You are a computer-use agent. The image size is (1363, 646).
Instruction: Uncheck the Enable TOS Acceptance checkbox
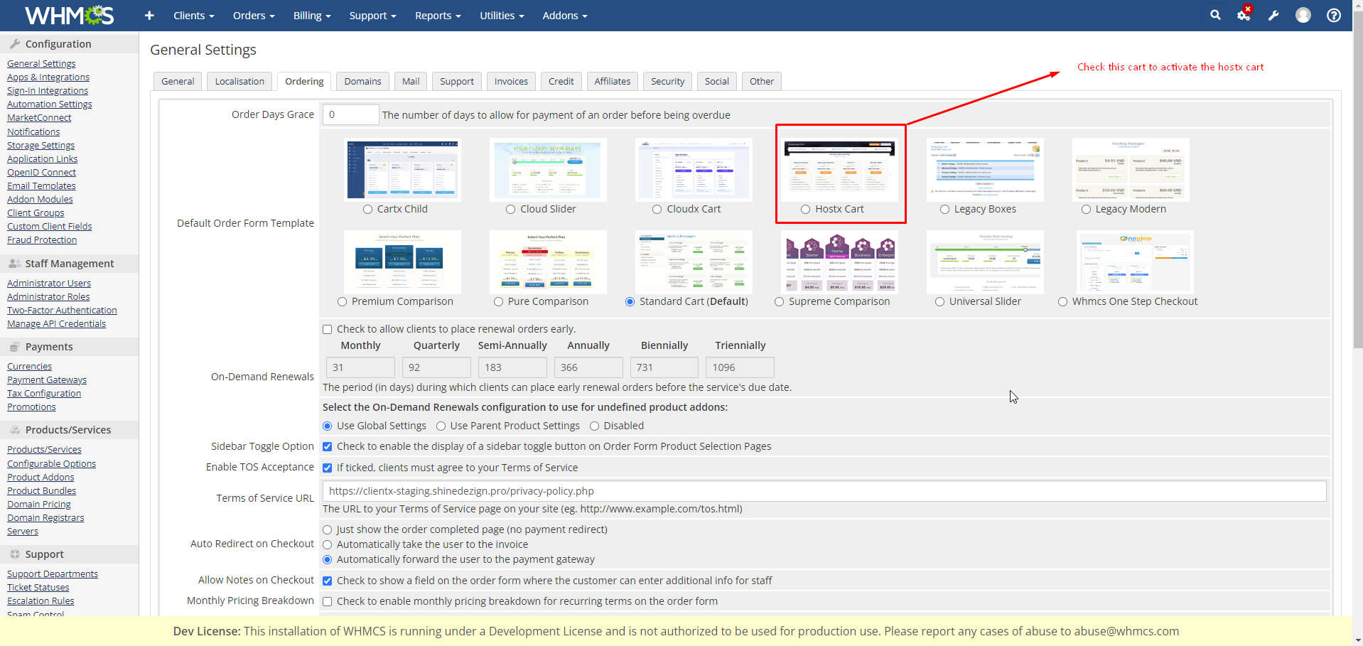(328, 468)
